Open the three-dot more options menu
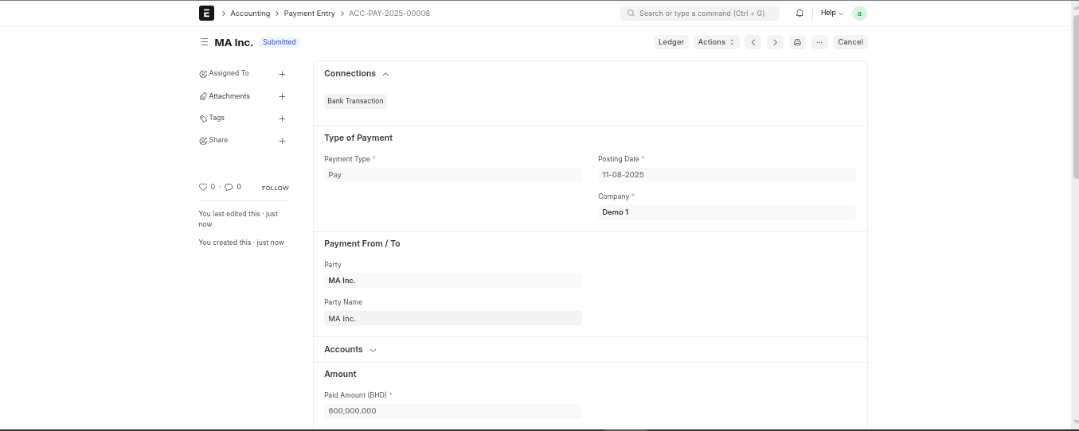Screen dimensions: 1079x431 click(x=819, y=42)
